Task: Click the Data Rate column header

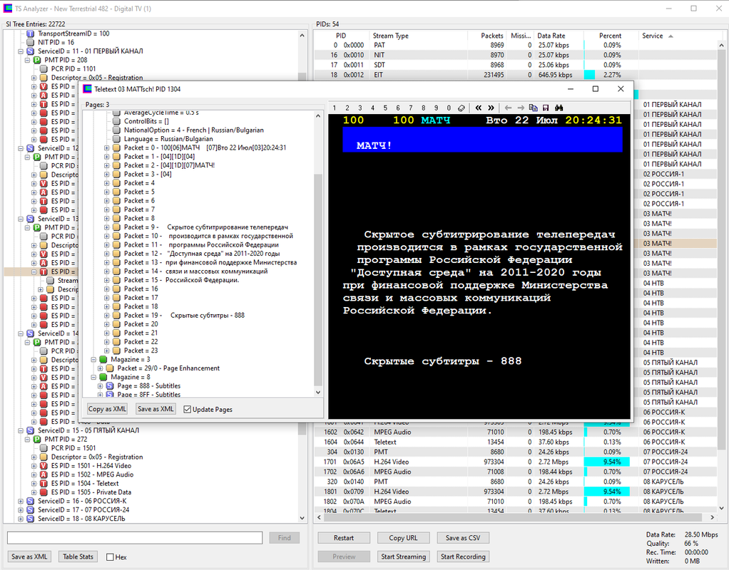Action: tap(551, 36)
